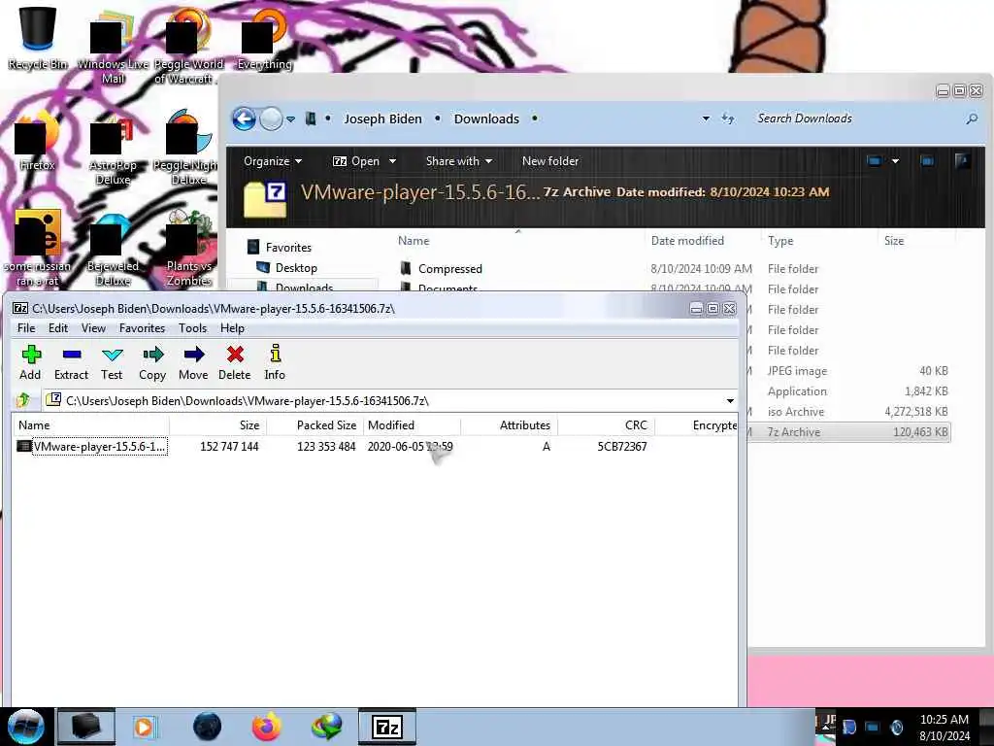Viewport: 994px width, 746px height.
Task: Expand the Open dropdown arrow in Explorer
Action: [x=392, y=161]
